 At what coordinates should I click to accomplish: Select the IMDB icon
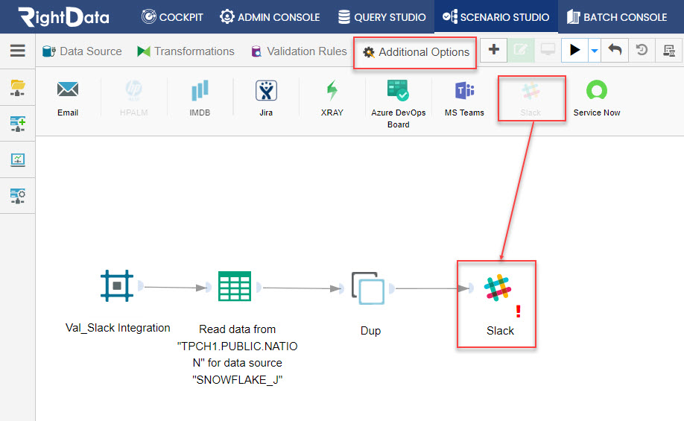coord(200,90)
